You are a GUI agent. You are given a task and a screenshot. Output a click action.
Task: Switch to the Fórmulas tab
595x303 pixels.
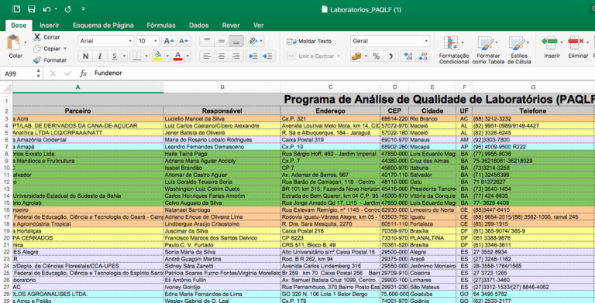[161, 26]
